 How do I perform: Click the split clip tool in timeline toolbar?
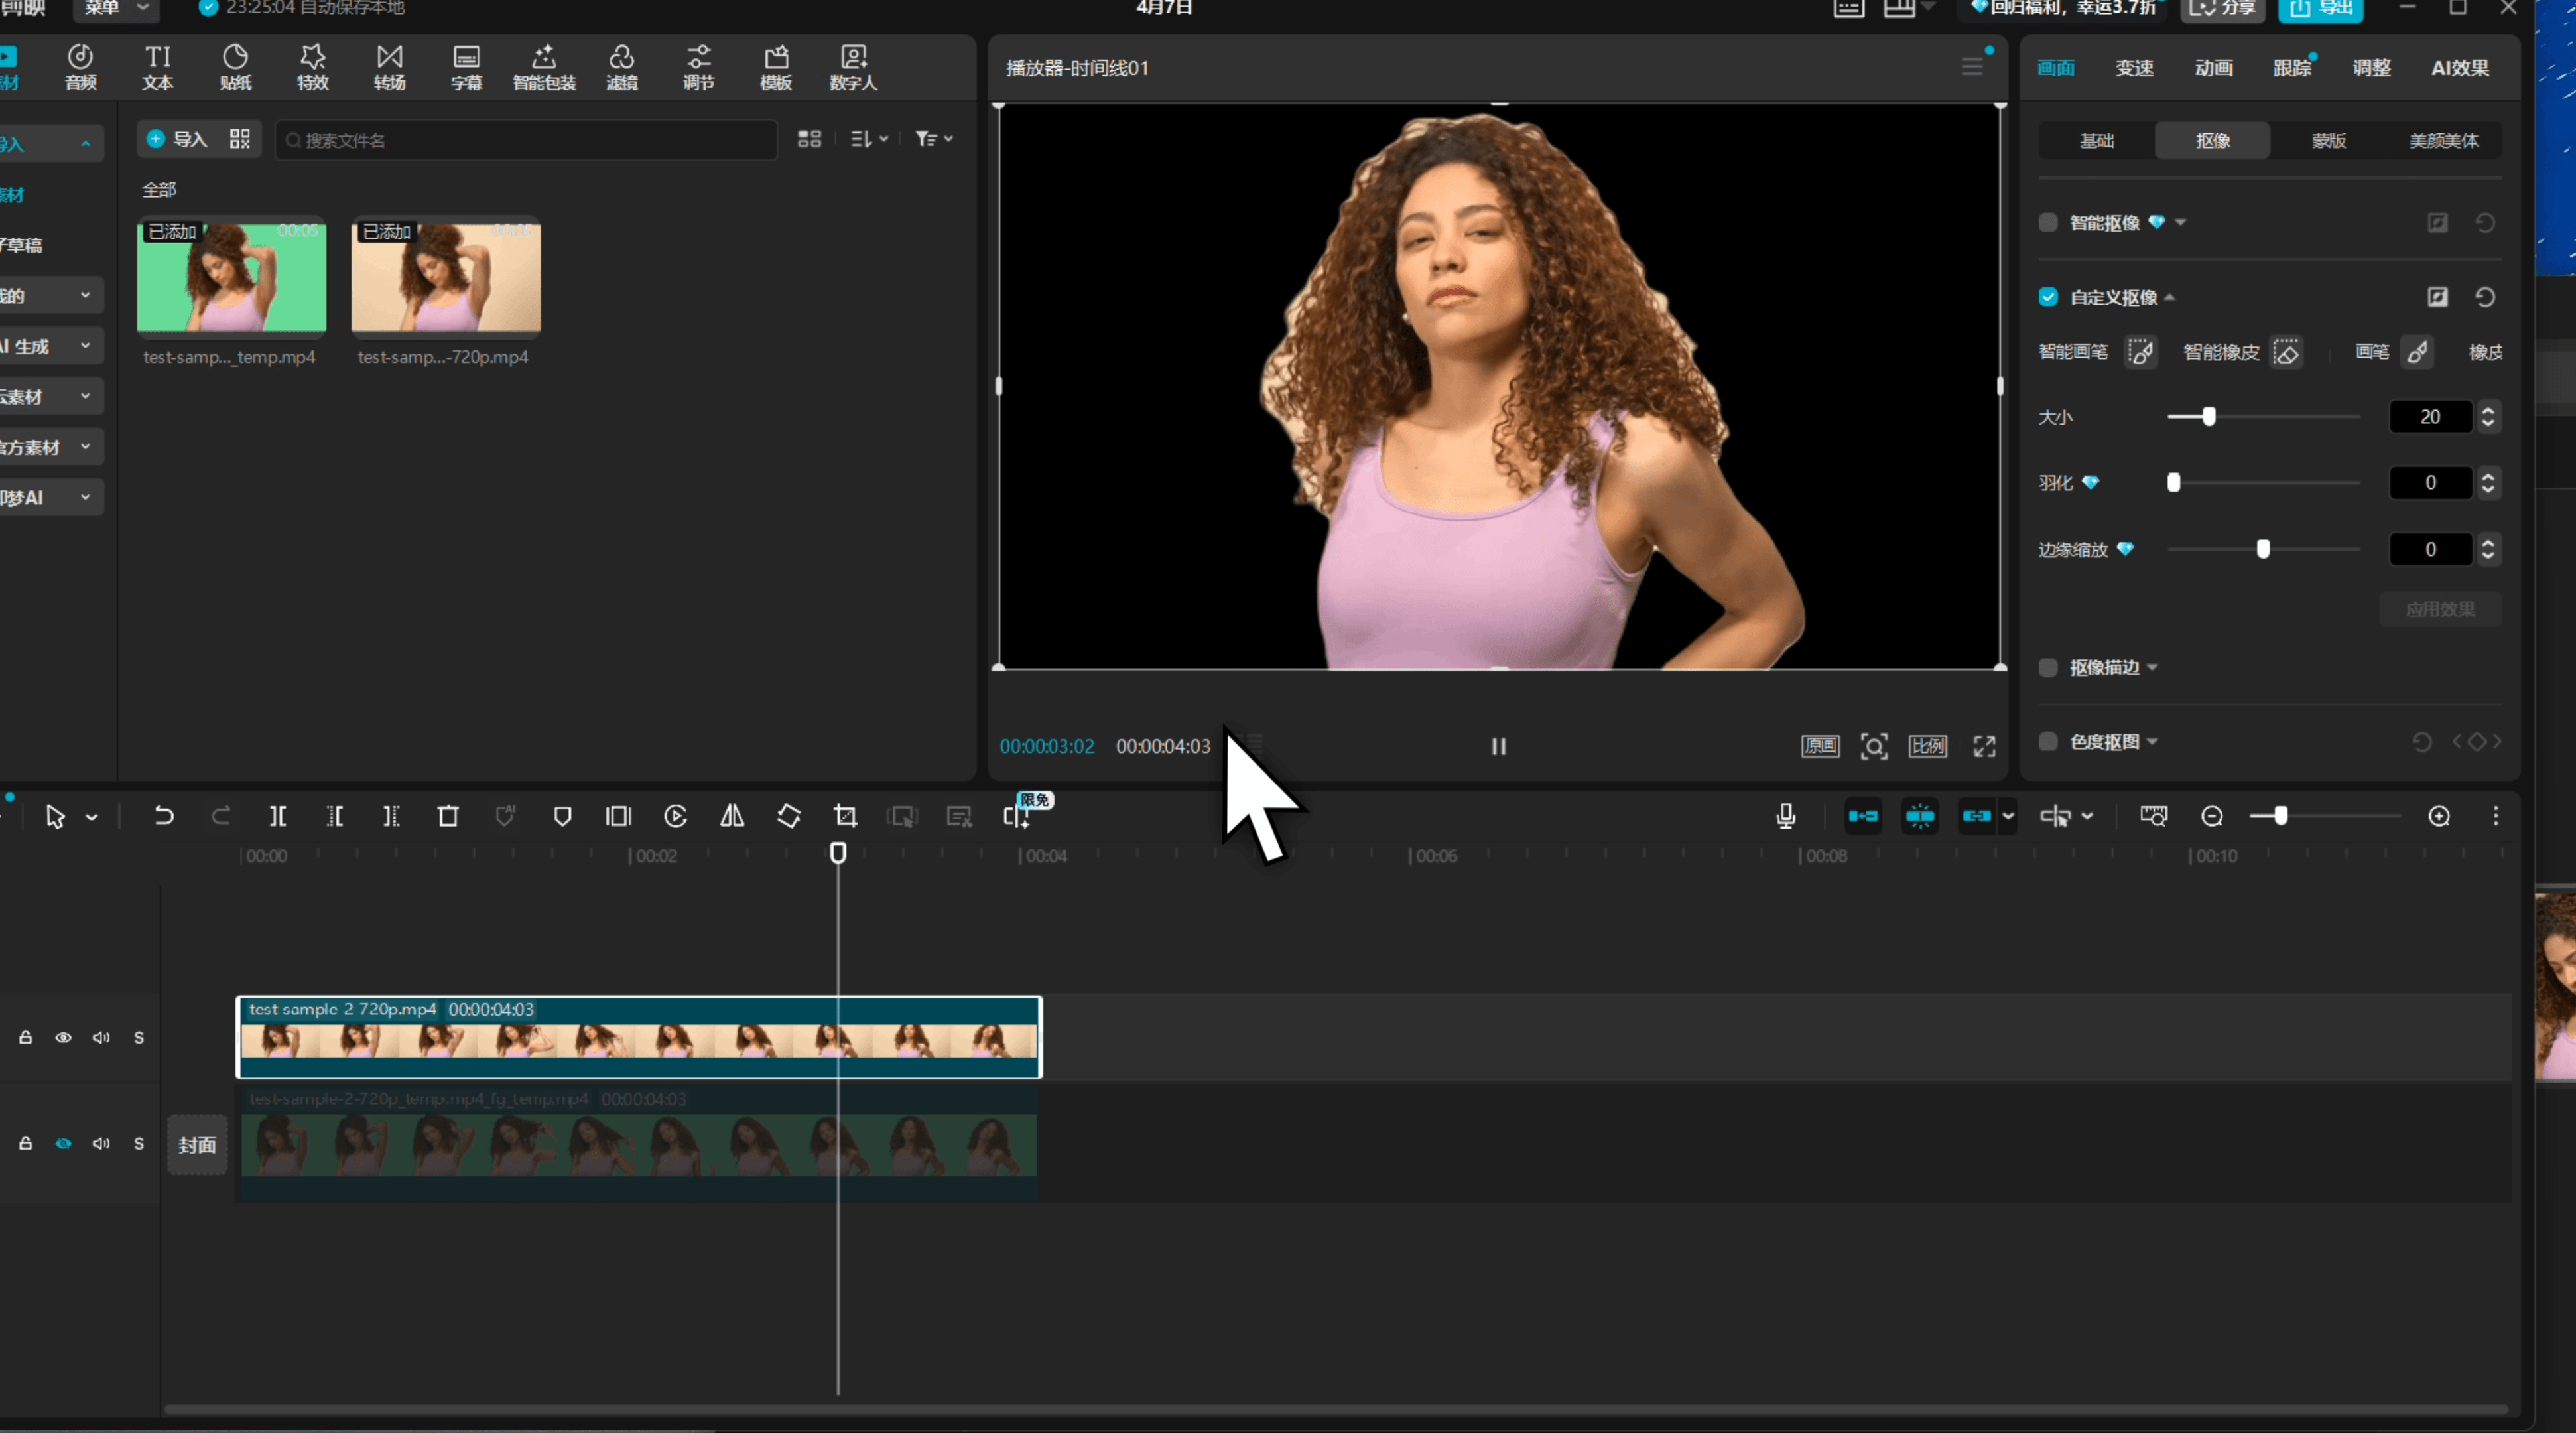coord(278,816)
